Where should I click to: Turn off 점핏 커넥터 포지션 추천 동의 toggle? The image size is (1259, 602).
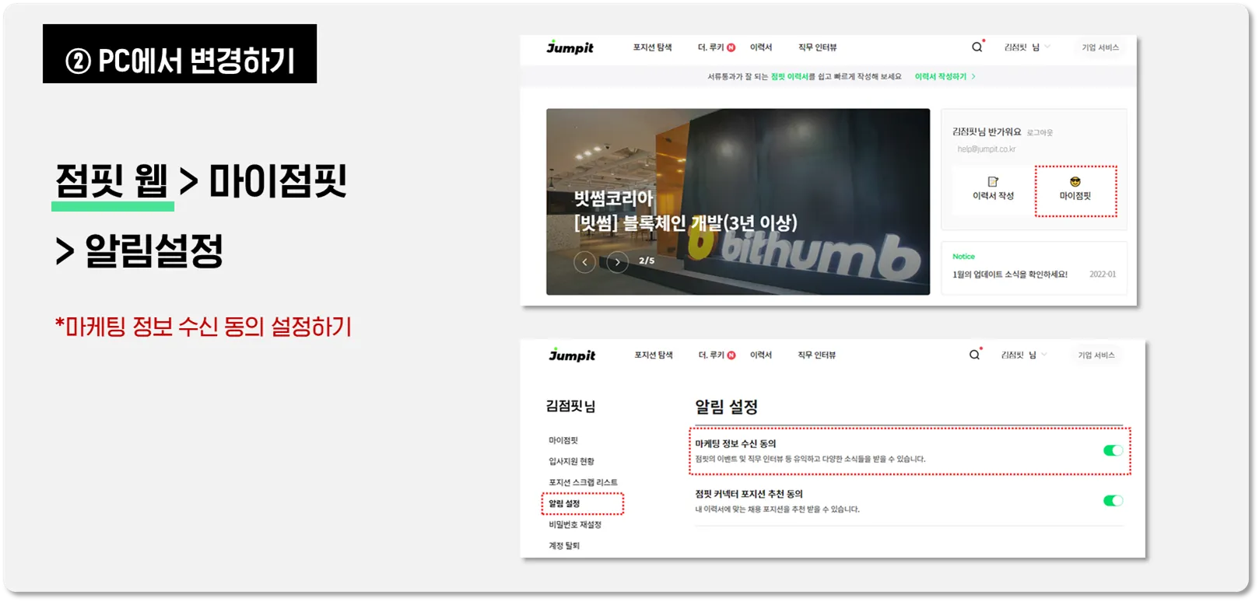click(1113, 500)
